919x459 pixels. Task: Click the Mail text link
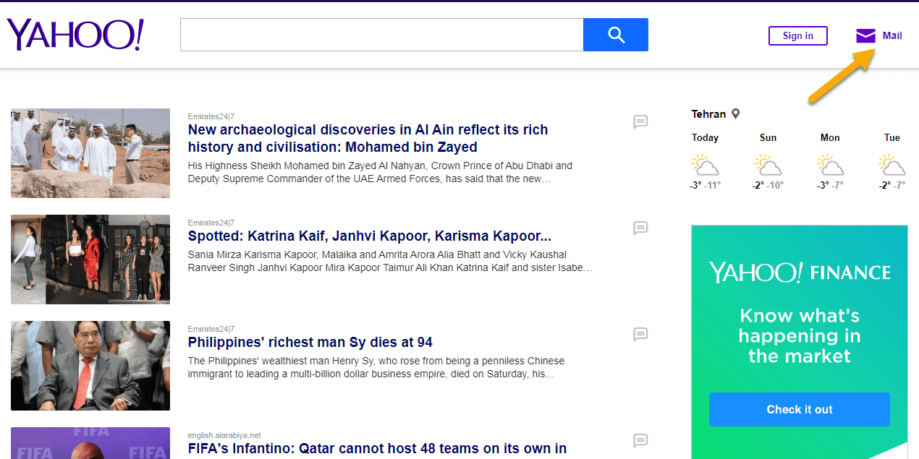[892, 35]
